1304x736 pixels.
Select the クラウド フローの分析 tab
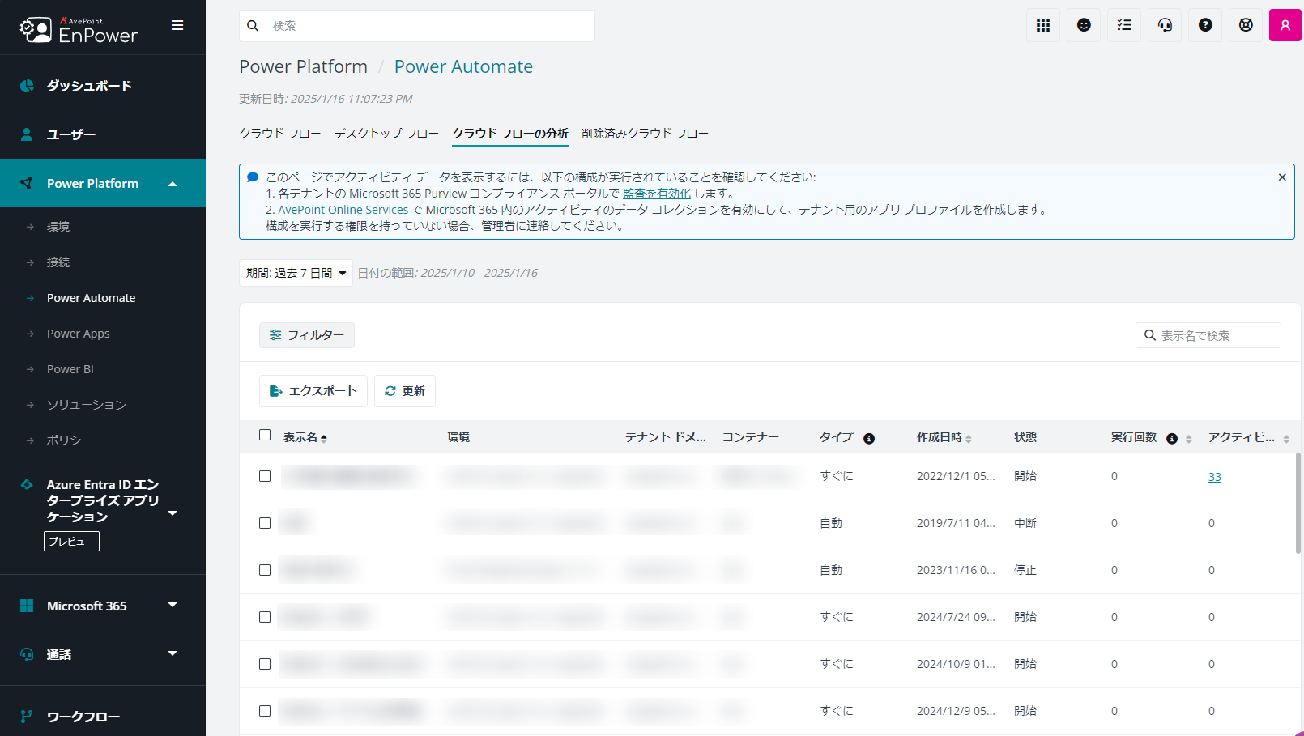click(510, 134)
